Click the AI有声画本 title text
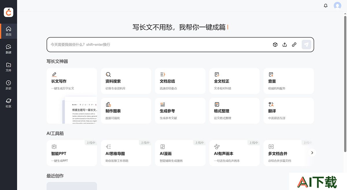This screenshot has height=190, width=347. (224, 154)
